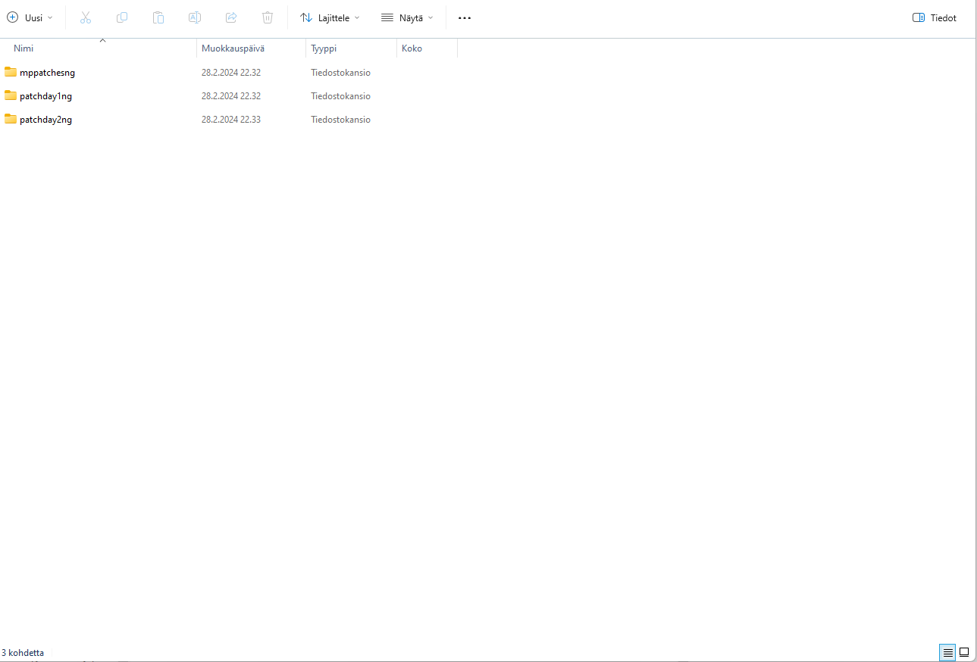Click the patchday1ng folder icon

[11, 95]
